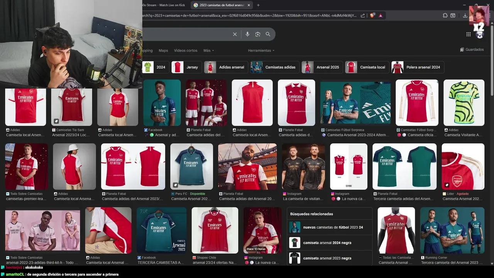Image resolution: width=494 pixels, height=278 pixels.
Task: Open Planeta Fobal two red jerseys image
Action: (x=133, y=166)
